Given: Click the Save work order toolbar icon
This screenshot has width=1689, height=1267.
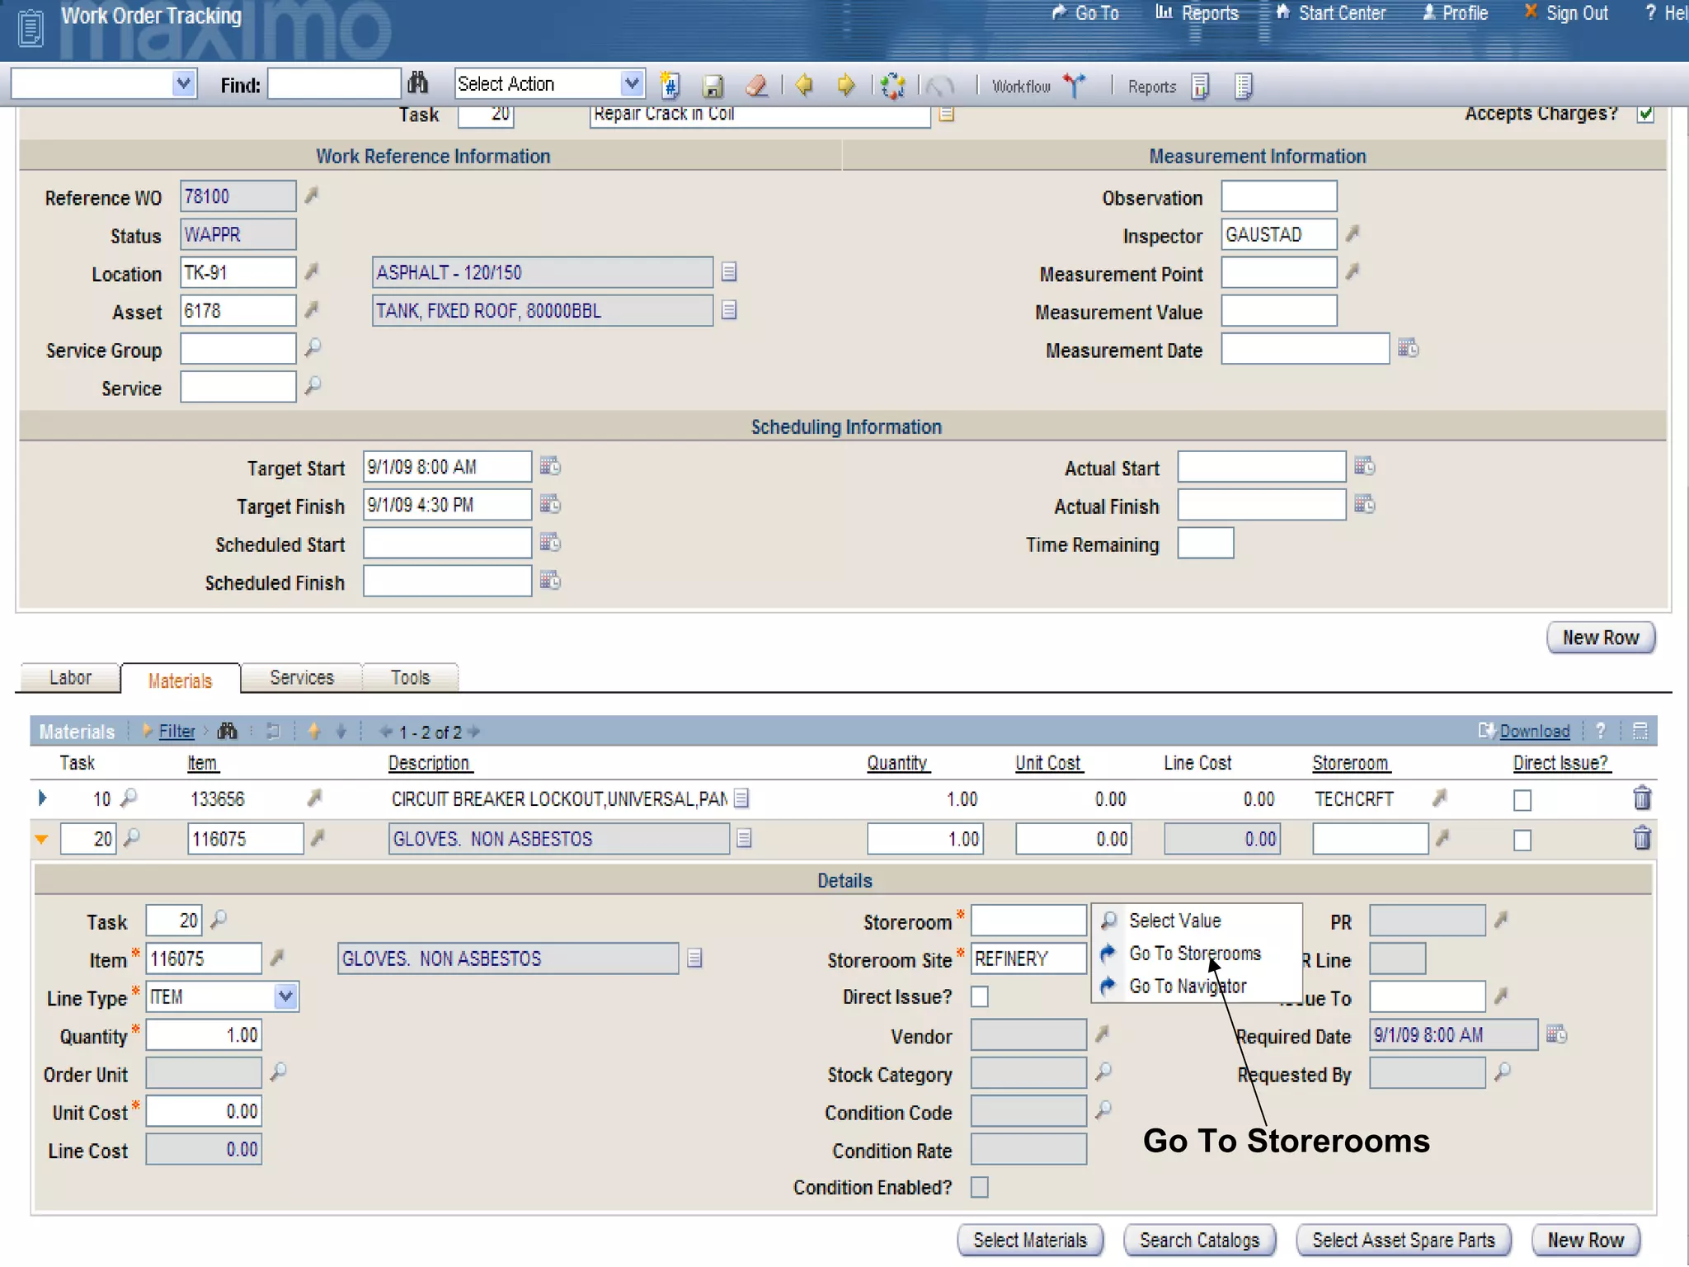Looking at the screenshot, I should point(713,86).
